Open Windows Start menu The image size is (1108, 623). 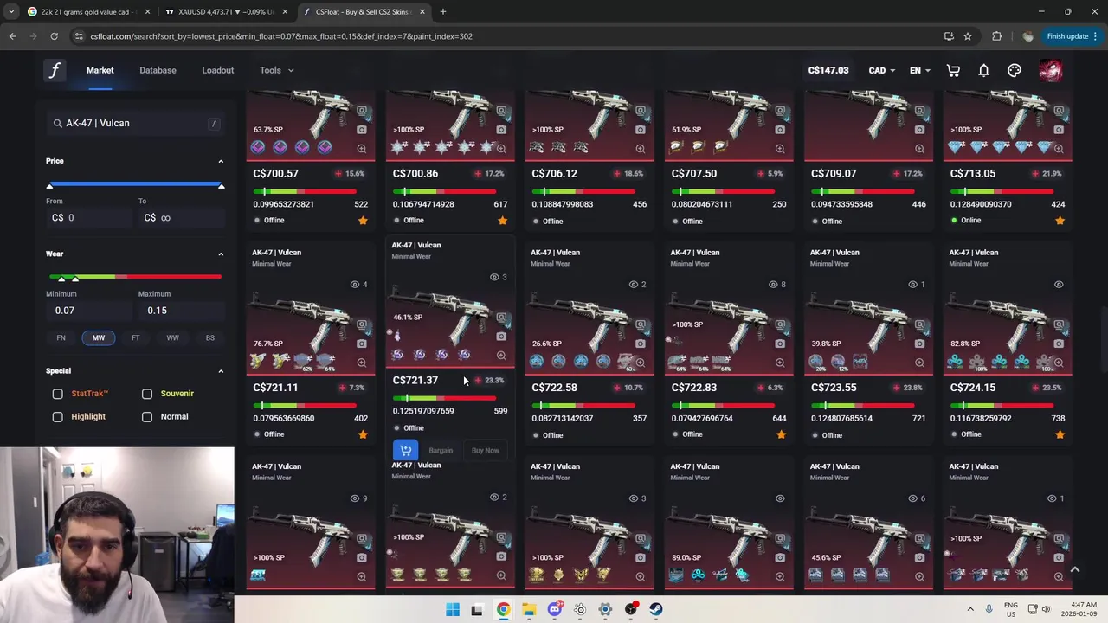coord(453,609)
